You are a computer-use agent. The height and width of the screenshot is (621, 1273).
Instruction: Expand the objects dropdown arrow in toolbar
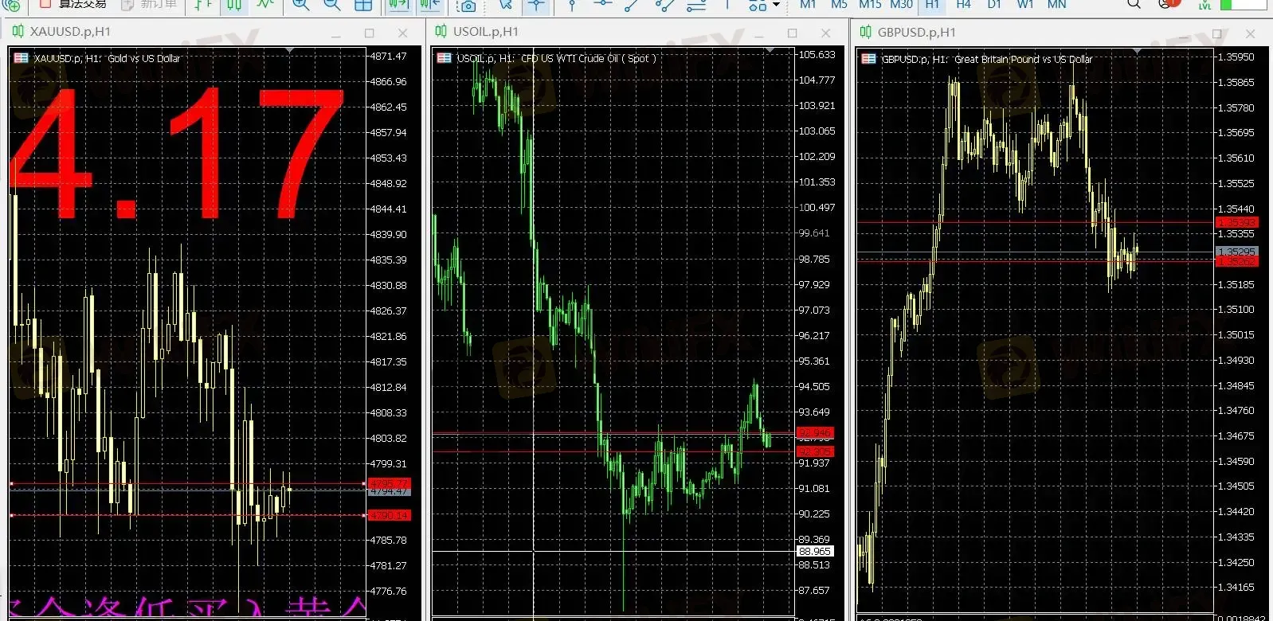(x=777, y=6)
